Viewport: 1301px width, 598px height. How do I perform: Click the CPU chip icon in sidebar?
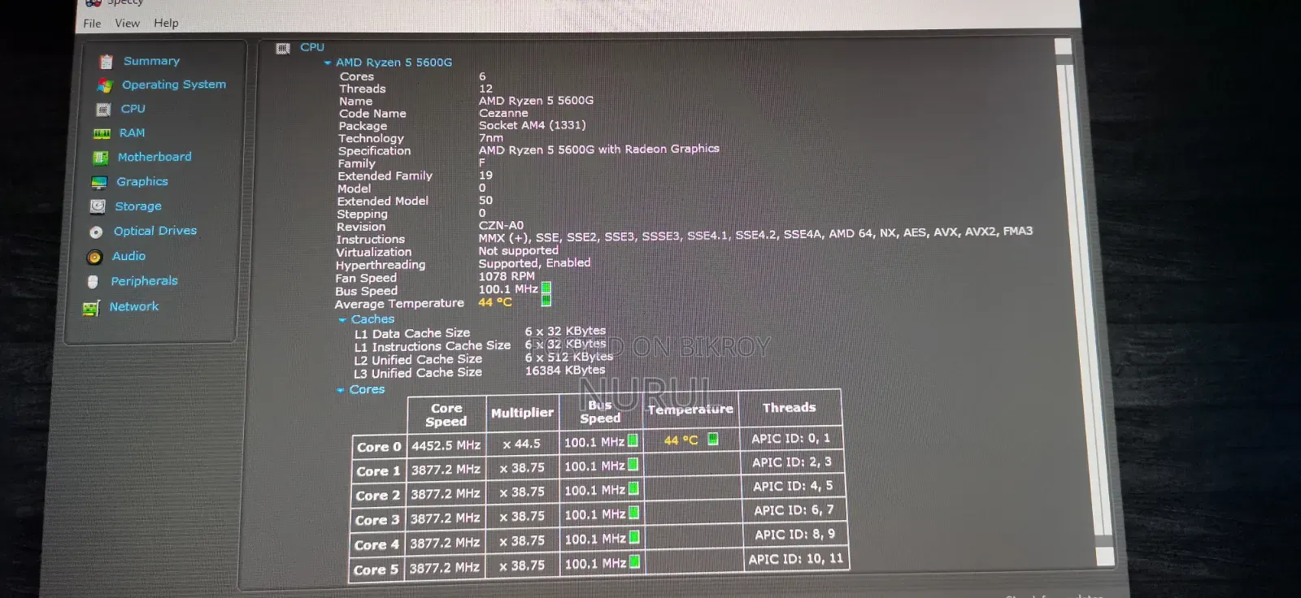click(103, 110)
